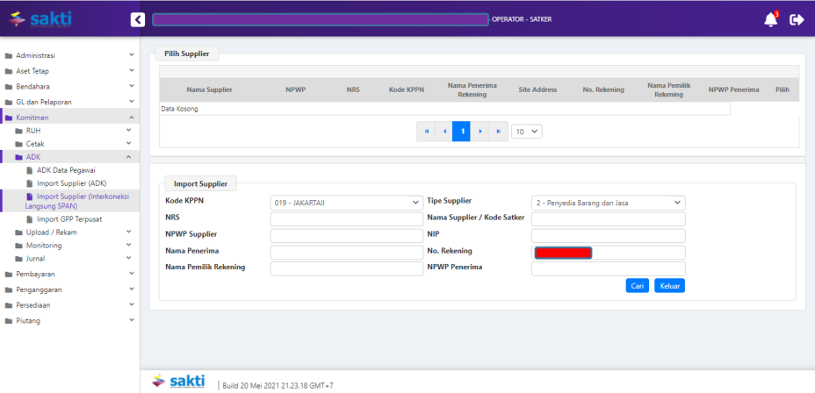This screenshot has width=815, height=393.
Task: Jump to last page of supplier table
Action: click(498, 132)
